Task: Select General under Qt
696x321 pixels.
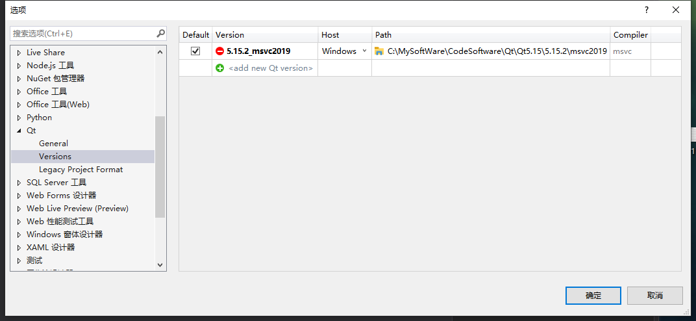Action: [x=53, y=144]
